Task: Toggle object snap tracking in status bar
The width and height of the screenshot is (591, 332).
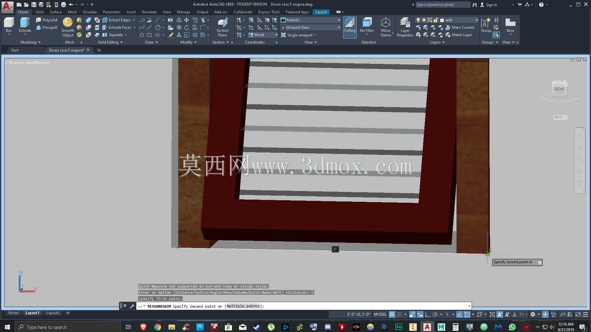Action: point(459,314)
